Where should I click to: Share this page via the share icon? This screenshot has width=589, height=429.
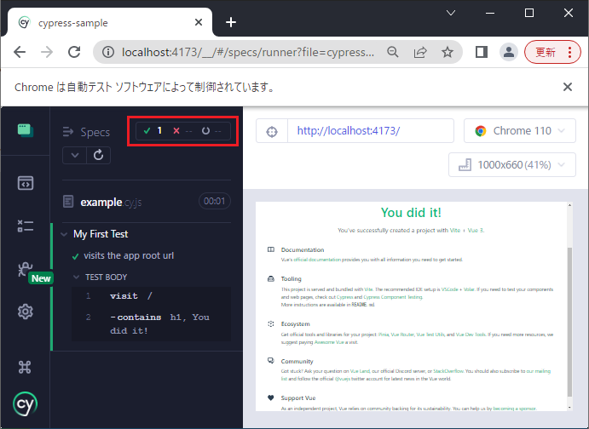tap(420, 52)
